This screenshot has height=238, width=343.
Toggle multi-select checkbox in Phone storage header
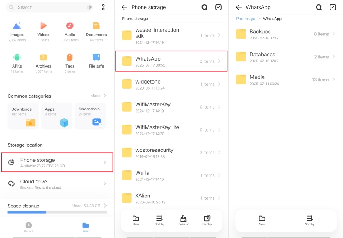pos(218,7)
